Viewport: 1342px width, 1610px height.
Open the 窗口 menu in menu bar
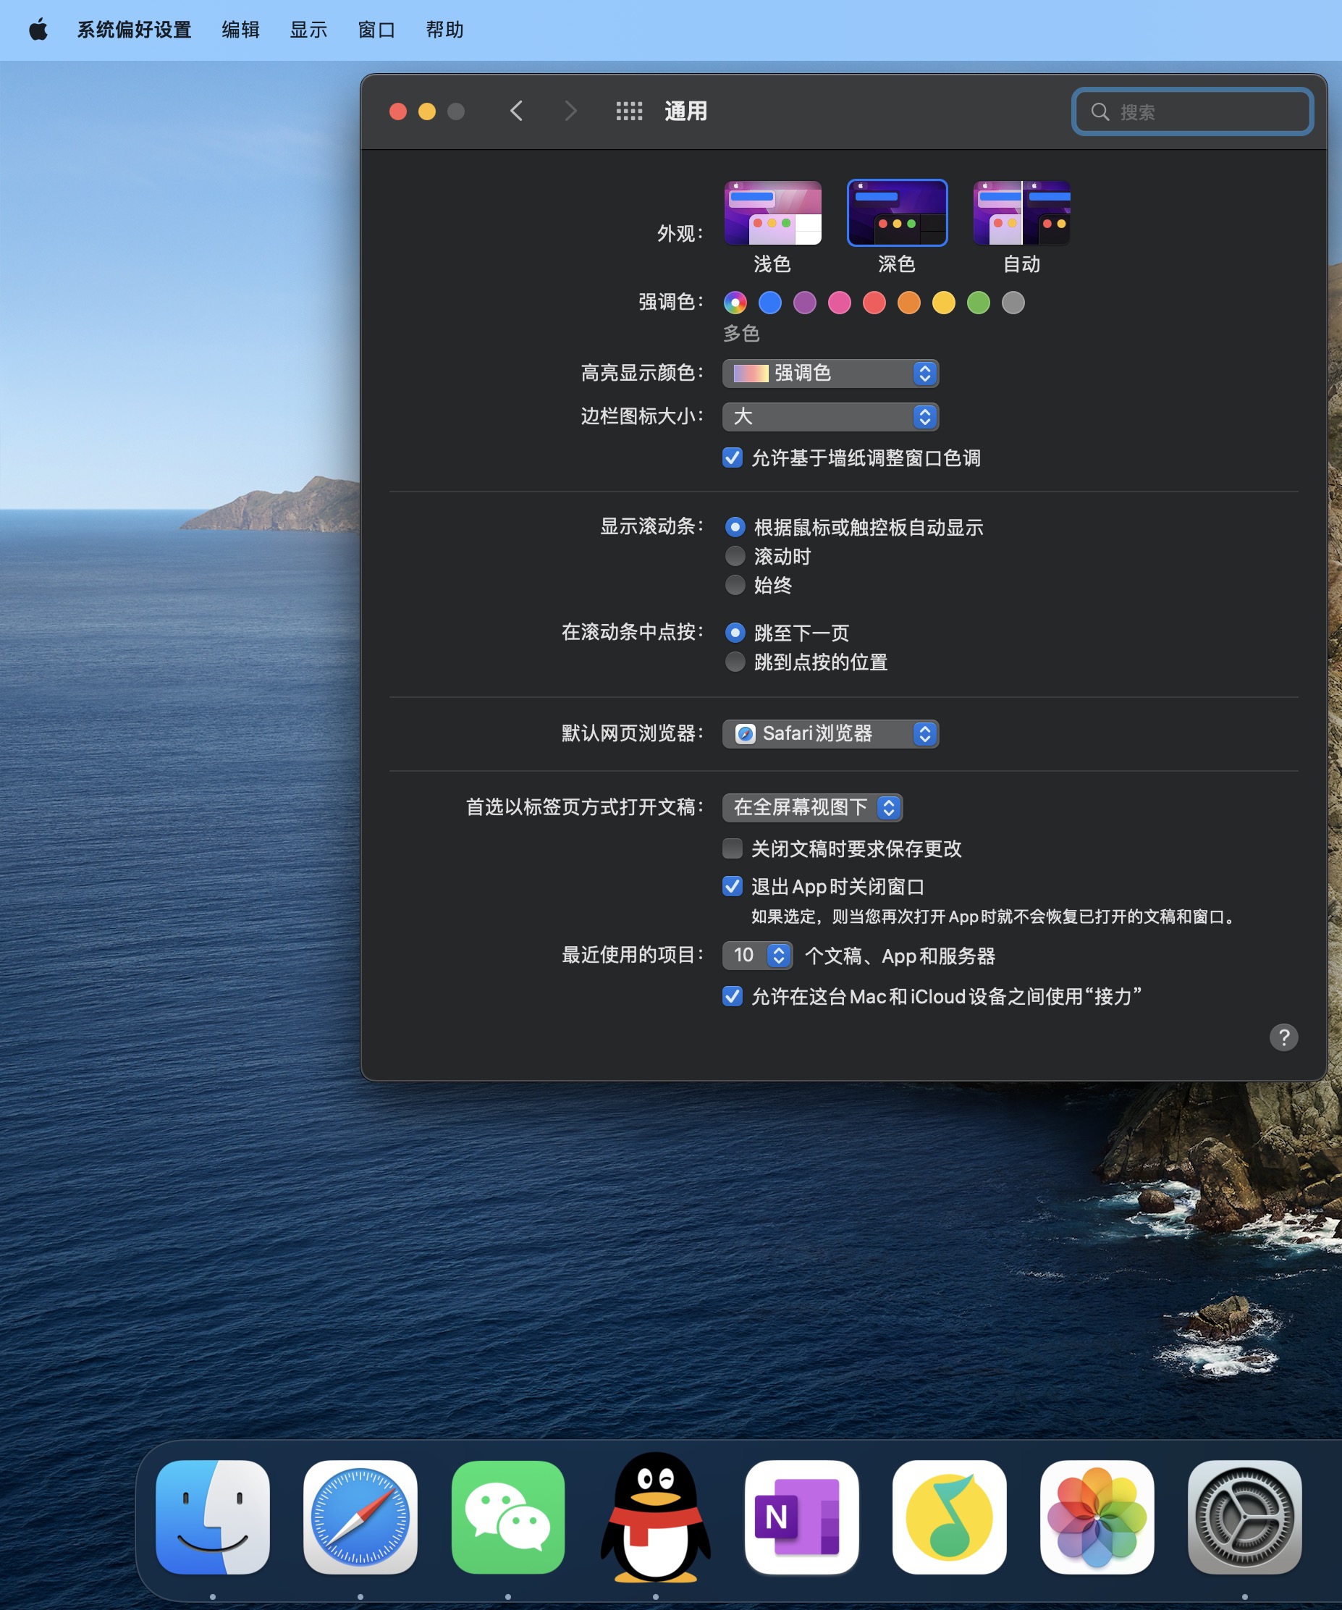tap(376, 30)
